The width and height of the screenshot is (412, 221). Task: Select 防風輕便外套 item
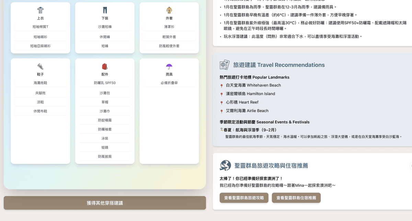(169, 46)
